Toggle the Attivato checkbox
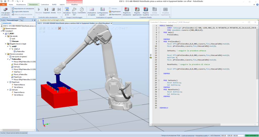Viewport: 259px width, 137px height. pos(110,9)
